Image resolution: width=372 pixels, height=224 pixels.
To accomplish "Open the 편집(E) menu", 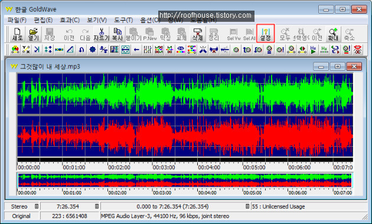I will tap(43, 20).
